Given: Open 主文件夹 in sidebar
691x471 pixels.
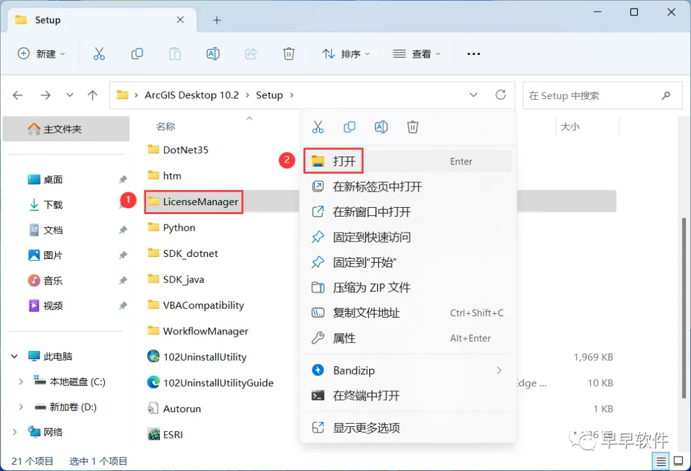Looking at the screenshot, I should (66, 129).
